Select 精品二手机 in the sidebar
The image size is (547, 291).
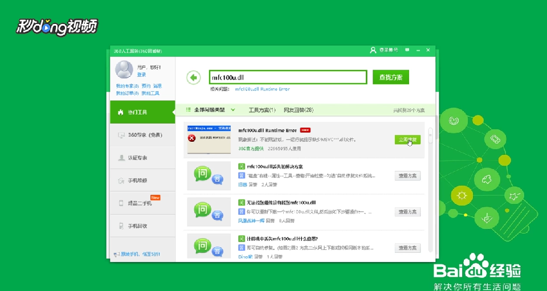142,203
